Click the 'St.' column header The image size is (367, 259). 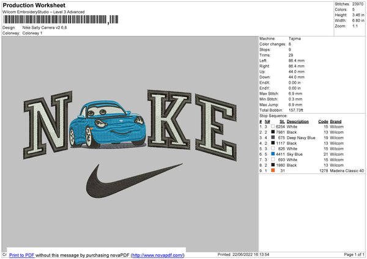click(x=282, y=122)
